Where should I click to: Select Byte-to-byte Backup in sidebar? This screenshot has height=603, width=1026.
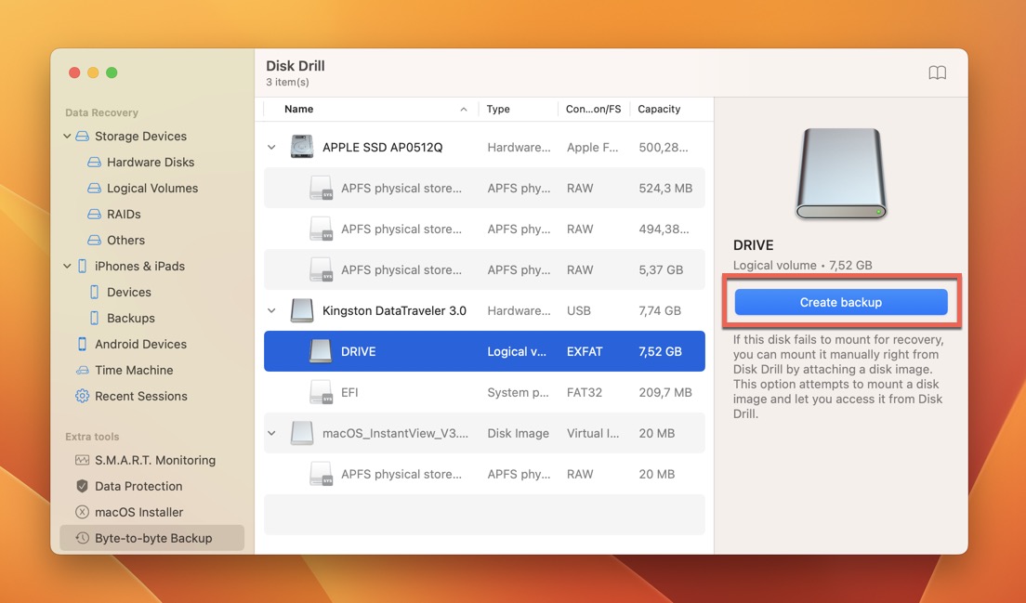[x=152, y=538]
